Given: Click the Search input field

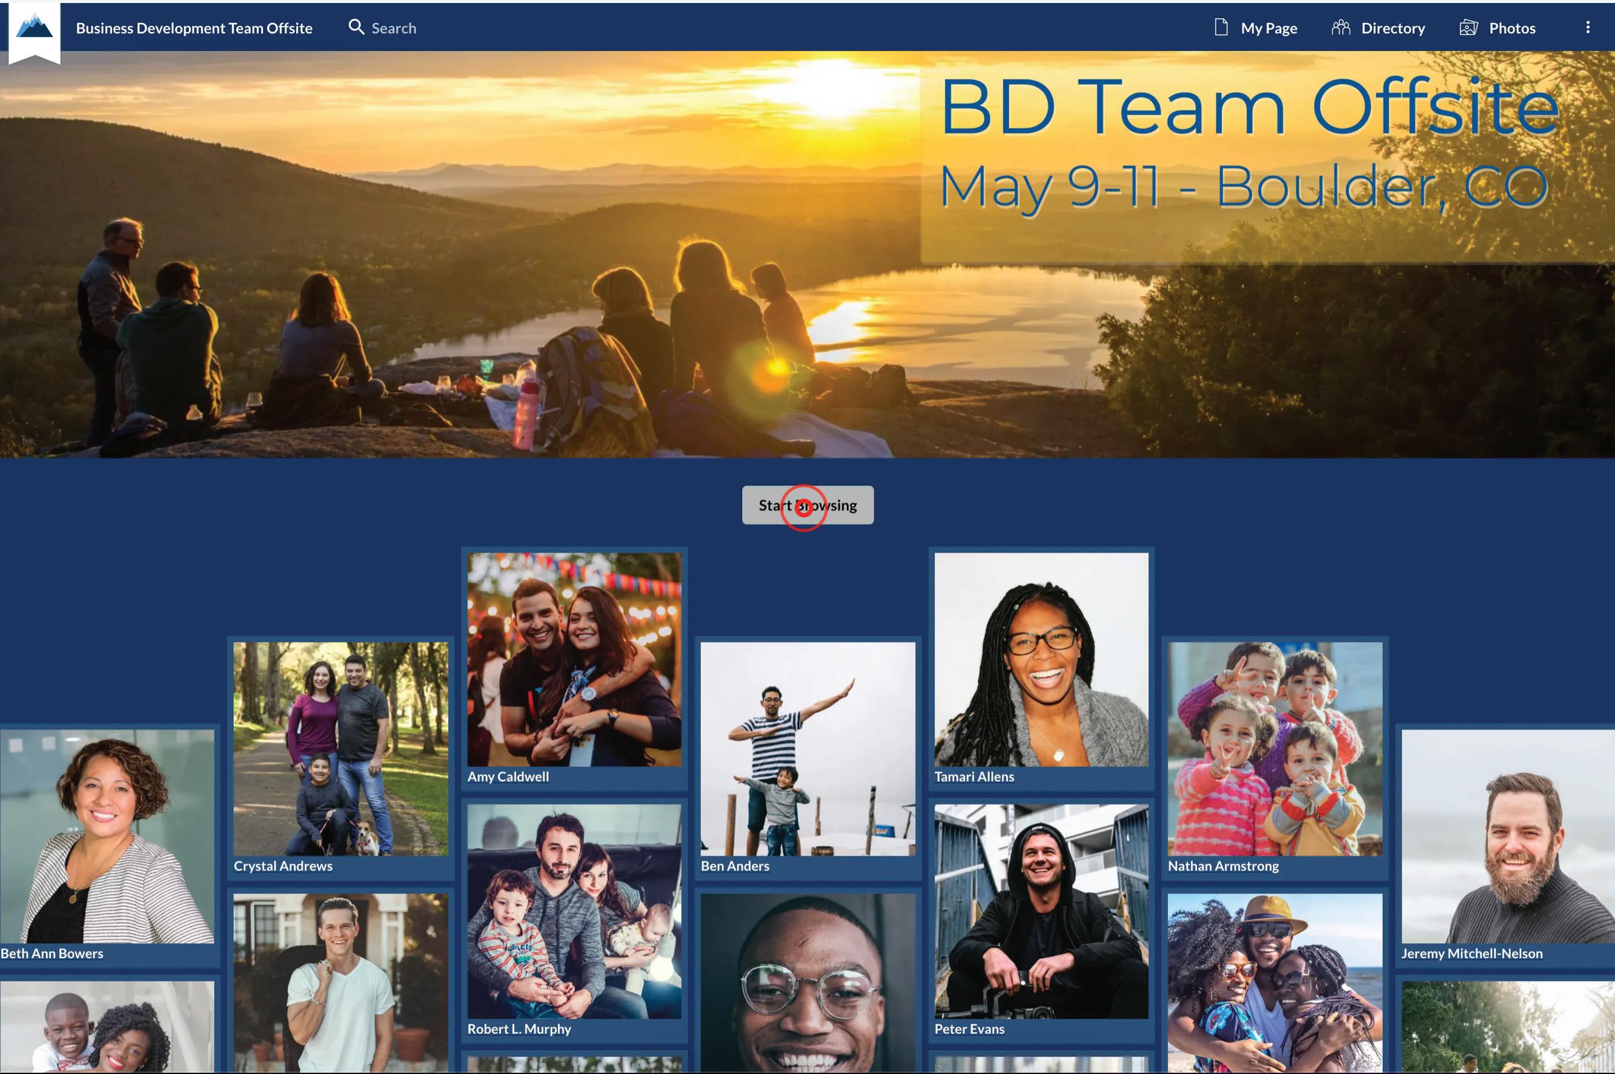Looking at the screenshot, I should [394, 28].
